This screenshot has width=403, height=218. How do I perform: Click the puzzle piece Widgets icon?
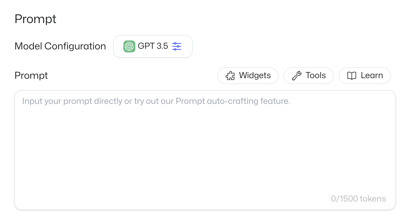coord(230,76)
